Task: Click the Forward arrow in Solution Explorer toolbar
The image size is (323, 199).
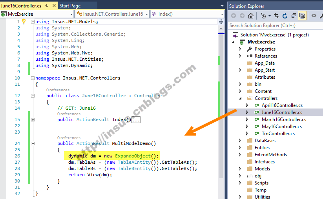Action: 242,16
